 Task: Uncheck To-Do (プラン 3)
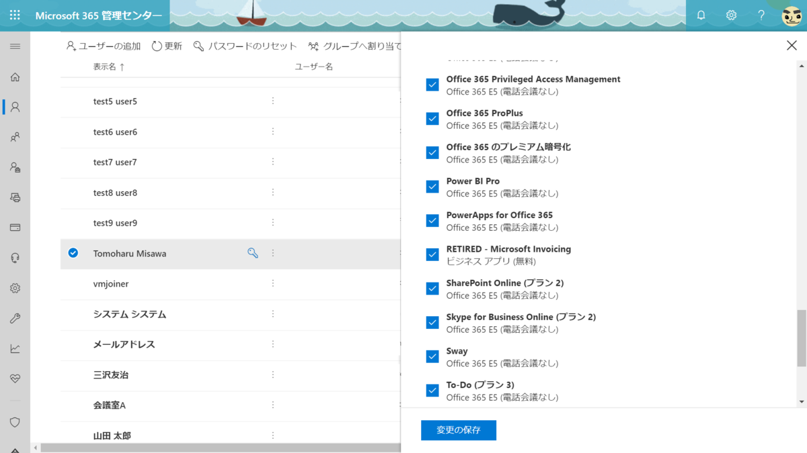point(432,391)
